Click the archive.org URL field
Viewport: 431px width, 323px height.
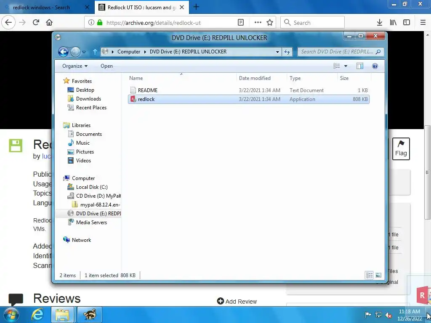pos(153,23)
